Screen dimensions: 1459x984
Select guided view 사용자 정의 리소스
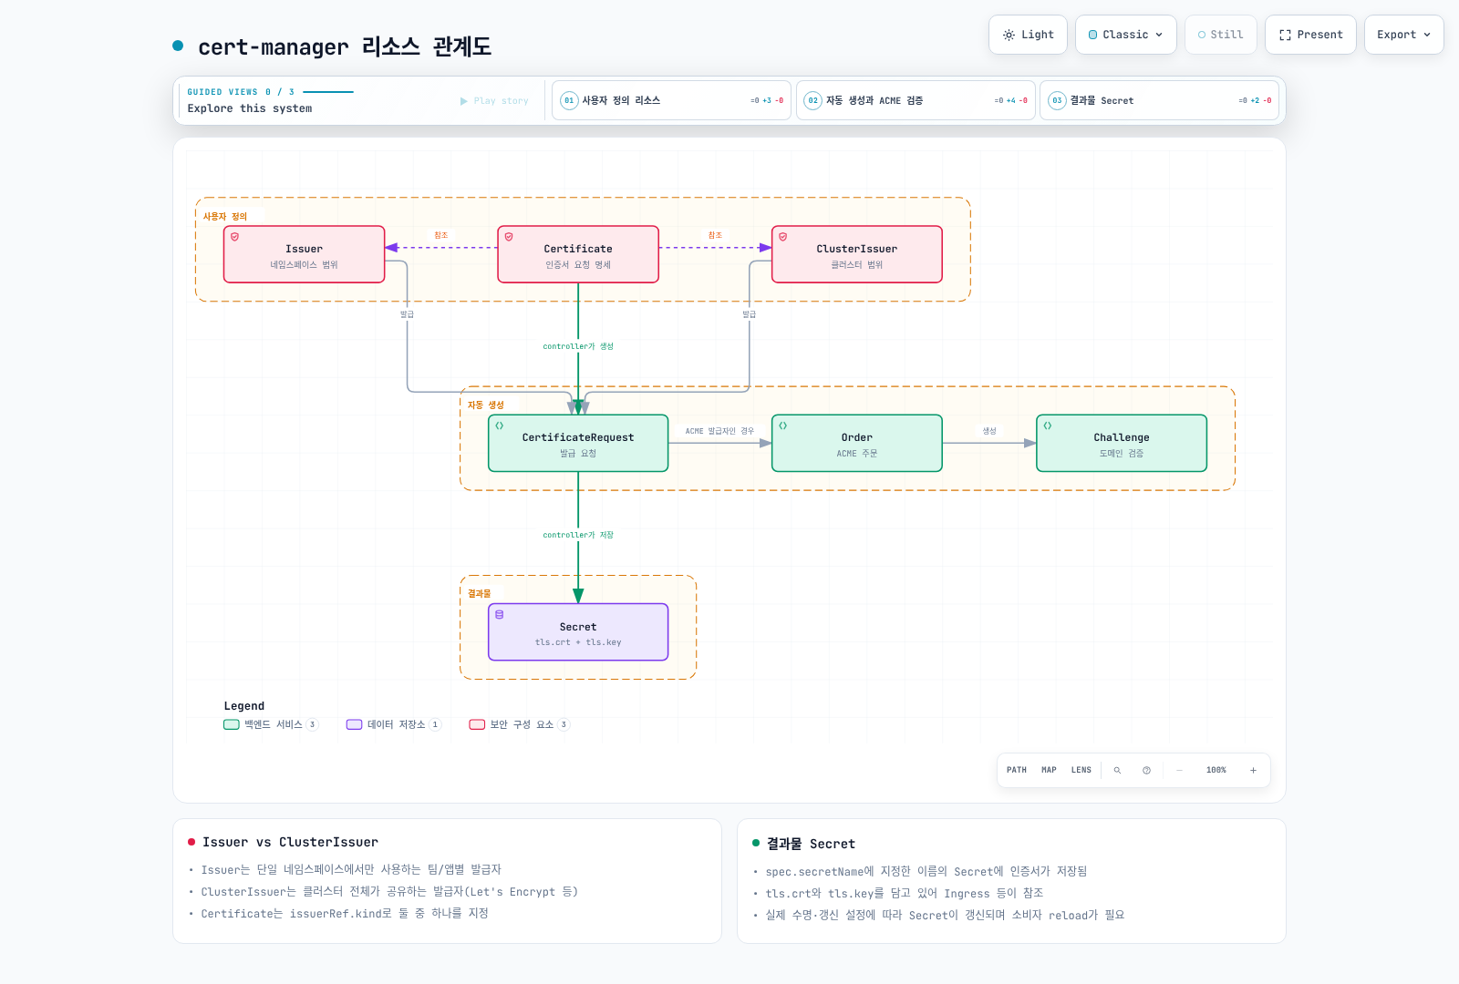click(671, 100)
